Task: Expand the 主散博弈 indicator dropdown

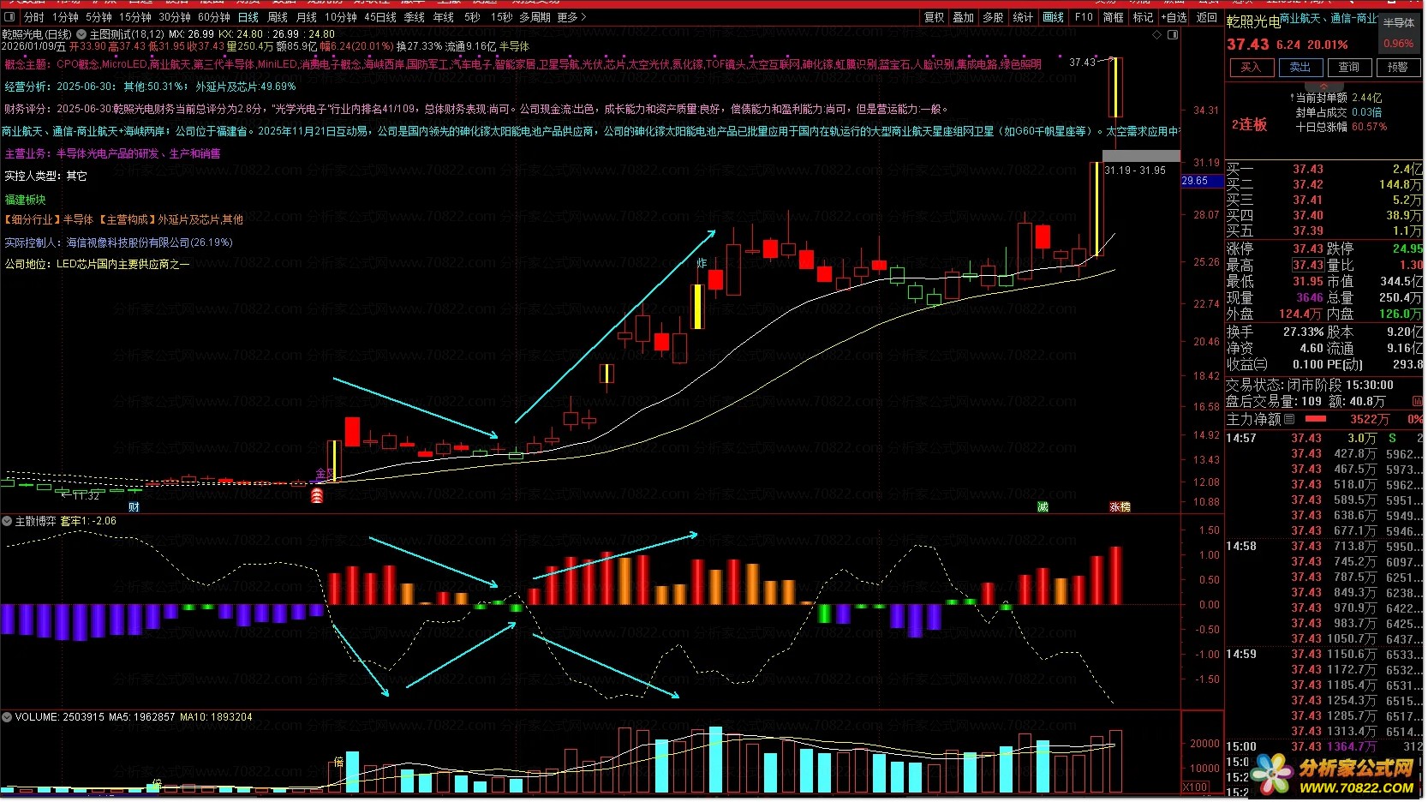Action: 8,521
